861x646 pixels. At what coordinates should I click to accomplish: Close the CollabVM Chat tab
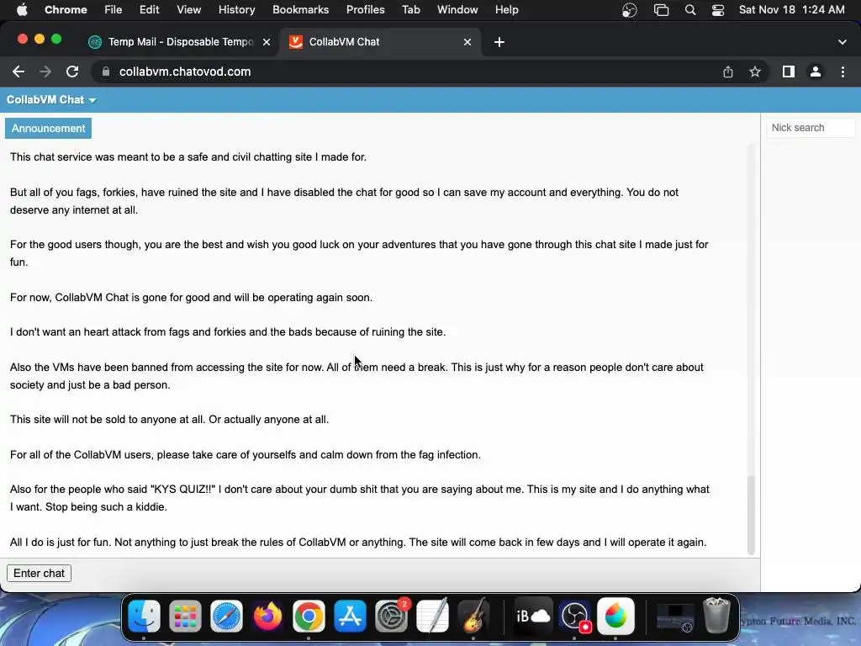click(x=467, y=42)
